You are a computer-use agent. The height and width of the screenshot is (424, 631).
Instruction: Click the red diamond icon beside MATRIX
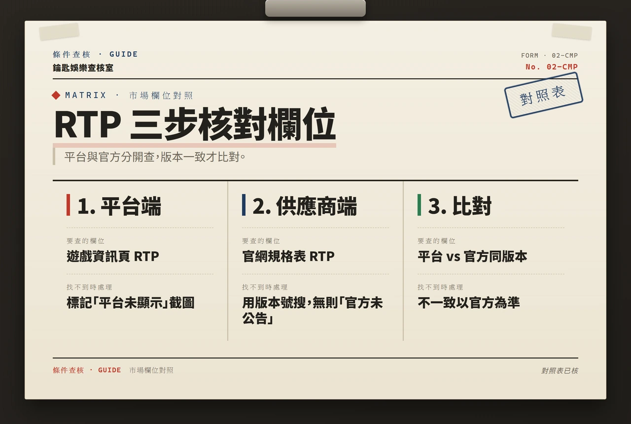[56, 96]
